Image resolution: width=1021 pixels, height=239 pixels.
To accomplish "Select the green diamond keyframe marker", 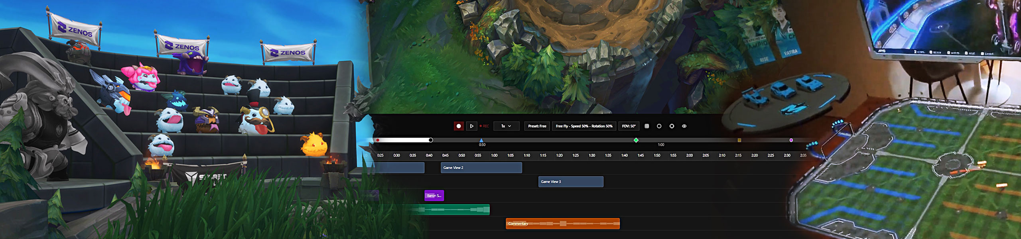I will [x=636, y=140].
